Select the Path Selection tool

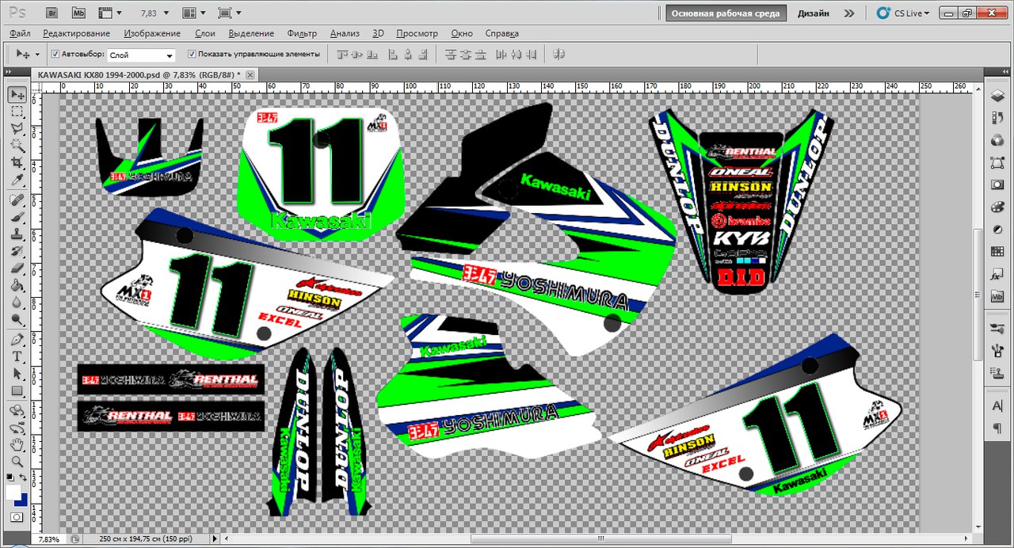pyautogui.click(x=17, y=374)
